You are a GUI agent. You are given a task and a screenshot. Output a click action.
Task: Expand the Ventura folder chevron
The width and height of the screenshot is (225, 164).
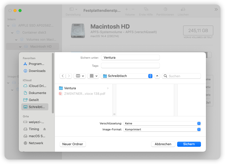tap(108, 88)
